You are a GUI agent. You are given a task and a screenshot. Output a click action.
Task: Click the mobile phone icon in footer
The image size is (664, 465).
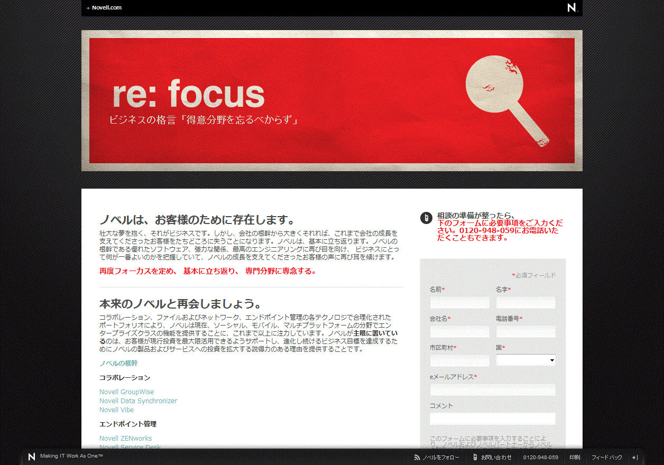tap(475, 457)
